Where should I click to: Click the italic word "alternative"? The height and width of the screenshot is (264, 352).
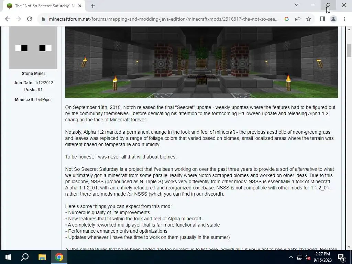(306, 169)
